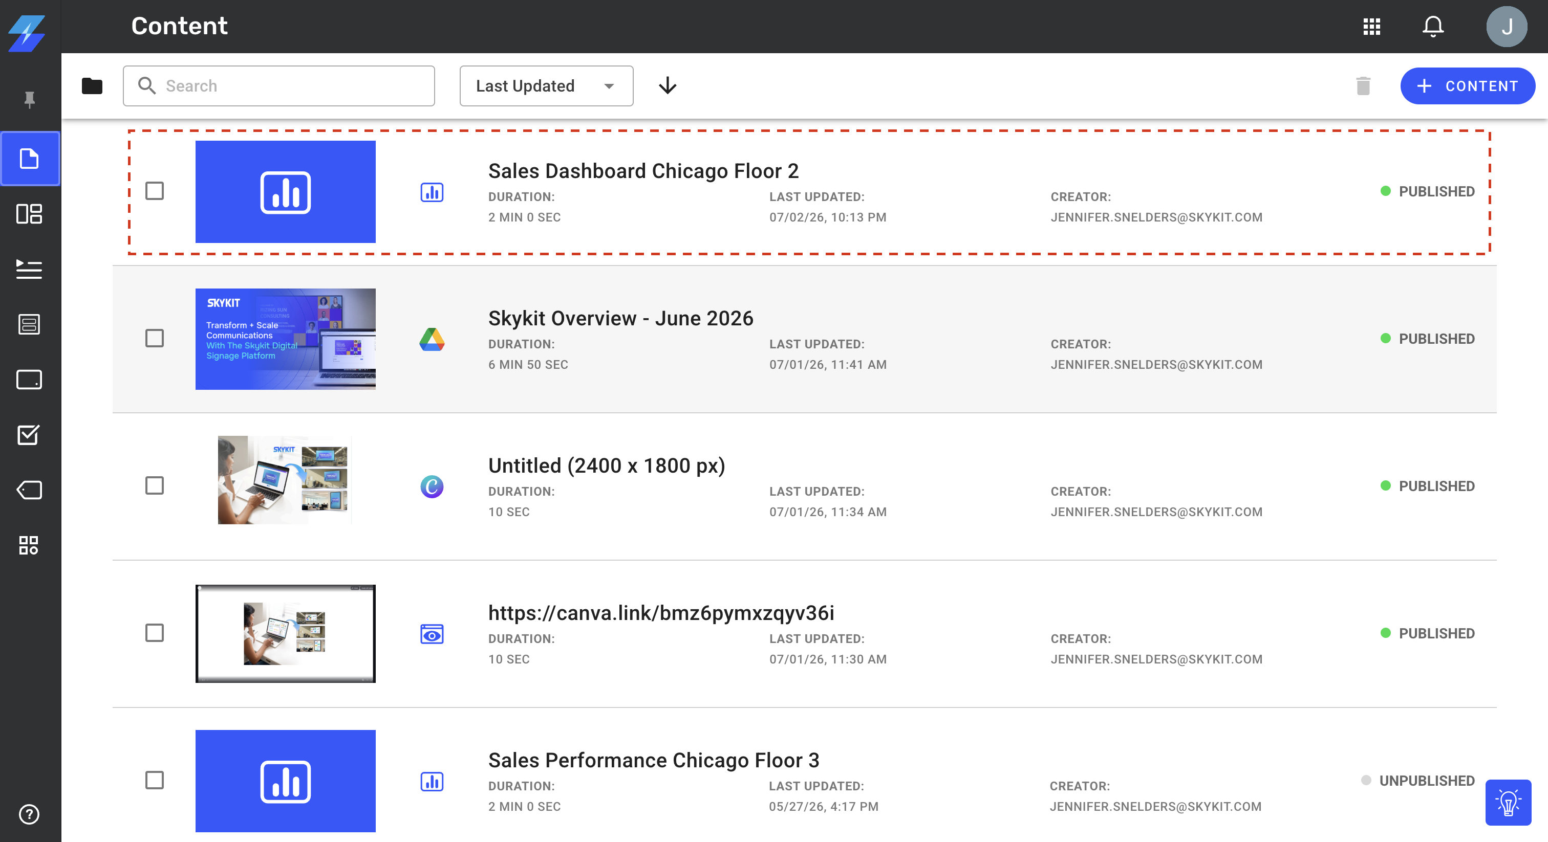Click thumbnail of Sales Dashboard Chicago Floor 2
1548x842 pixels.
(x=286, y=192)
